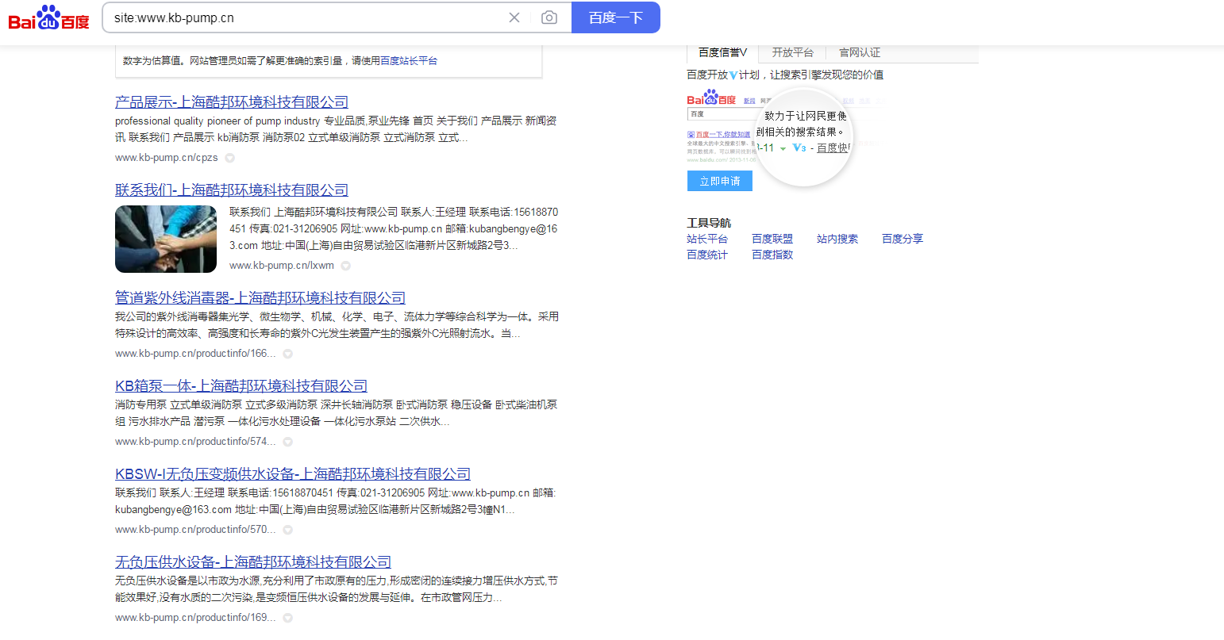This screenshot has width=1224, height=640.
Task: Expand dropdown next to www.kb-pump.cn/productinfo/574
Action: (287, 442)
